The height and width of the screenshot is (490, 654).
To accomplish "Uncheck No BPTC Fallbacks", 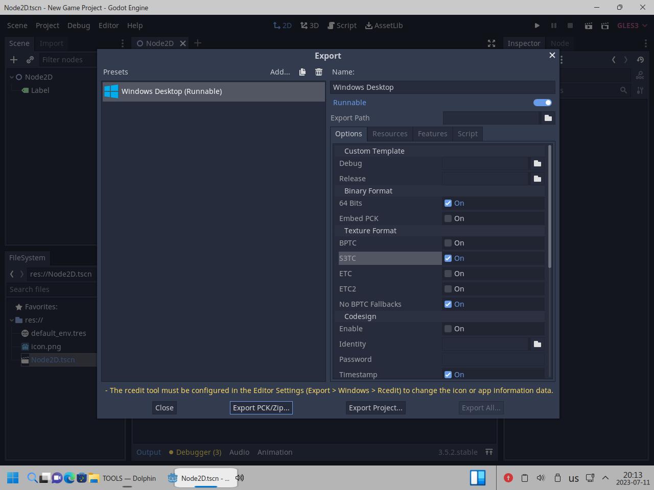I will 448,304.
